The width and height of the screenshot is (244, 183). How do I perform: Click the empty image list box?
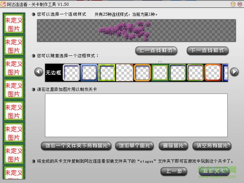pyautogui.click(x=136, y=115)
